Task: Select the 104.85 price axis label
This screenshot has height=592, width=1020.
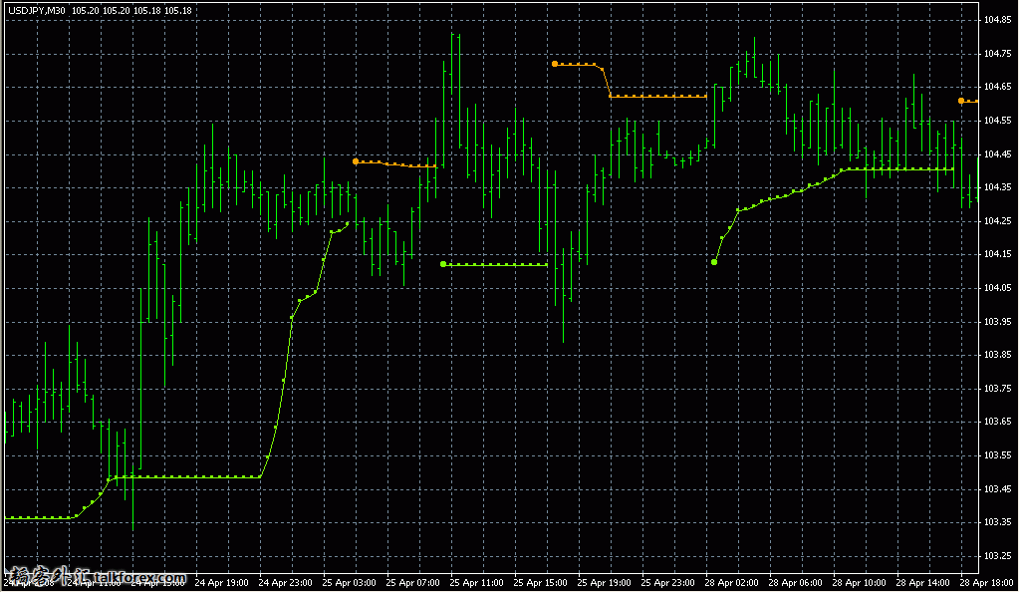Action: (x=997, y=20)
